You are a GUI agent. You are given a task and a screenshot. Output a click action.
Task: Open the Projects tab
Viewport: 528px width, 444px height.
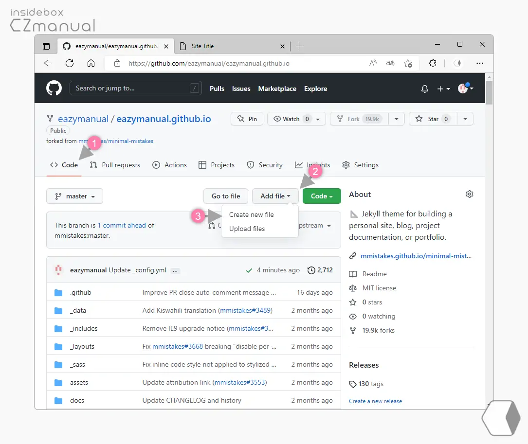coord(217,165)
